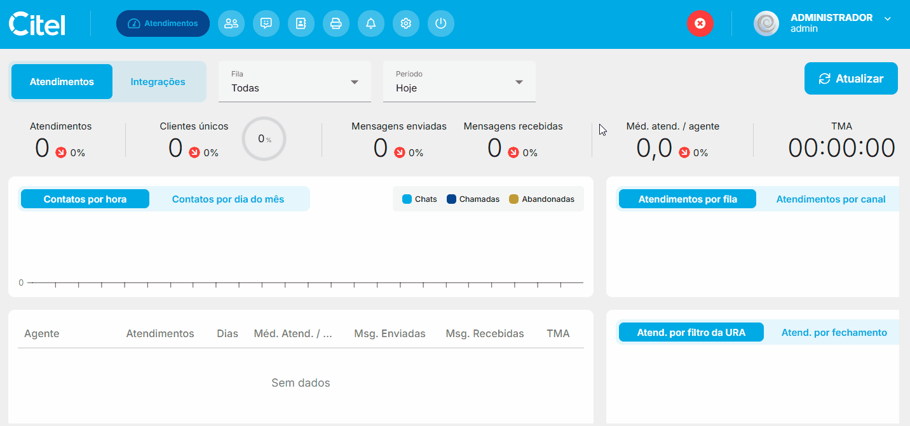Viewport: 910px width, 426px height.
Task: Toggle Abandonadas series in chart legend
Action: (x=541, y=199)
